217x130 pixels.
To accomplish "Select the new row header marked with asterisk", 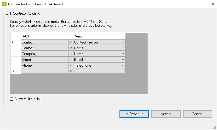I will [x=15, y=71].
